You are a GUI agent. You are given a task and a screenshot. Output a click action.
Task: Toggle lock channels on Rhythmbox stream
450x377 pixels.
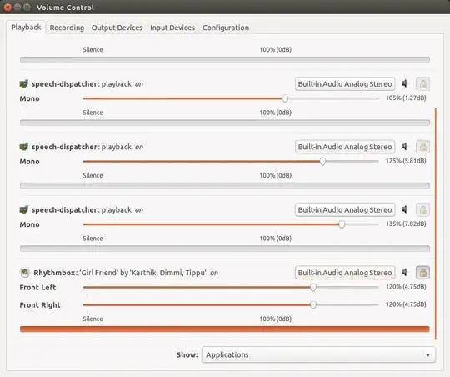422,273
